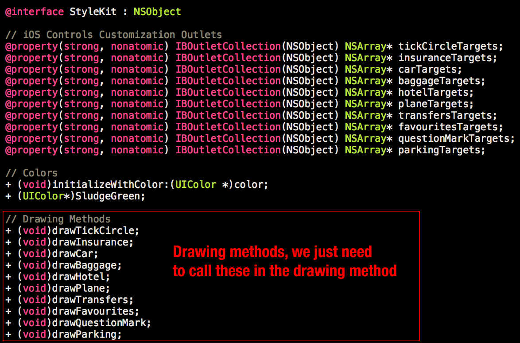Screen dimensions: 520x343
Task: Click the parkingTargets property name
Action: pyautogui.click(x=439, y=150)
